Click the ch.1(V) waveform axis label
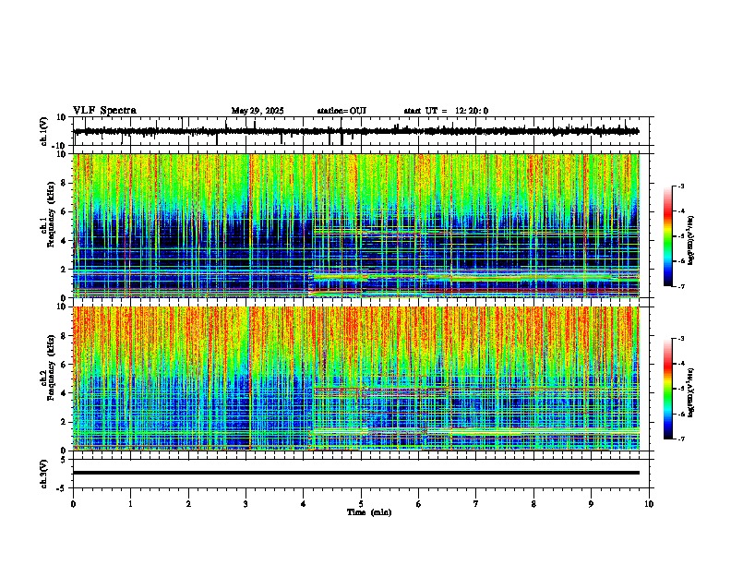Viewport: 731px width, 565px height. pos(44,131)
